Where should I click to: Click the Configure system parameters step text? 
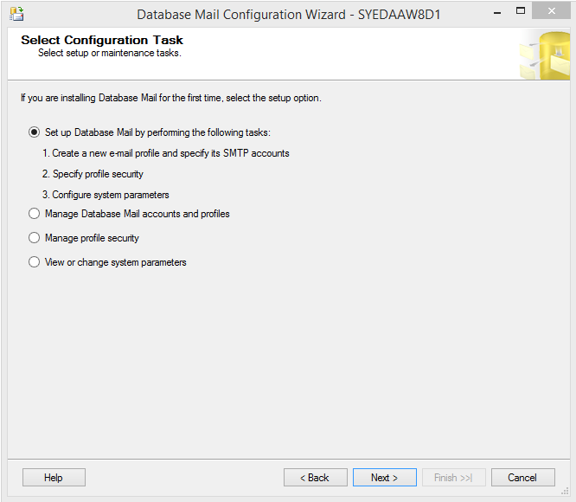pyautogui.click(x=106, y=195)
